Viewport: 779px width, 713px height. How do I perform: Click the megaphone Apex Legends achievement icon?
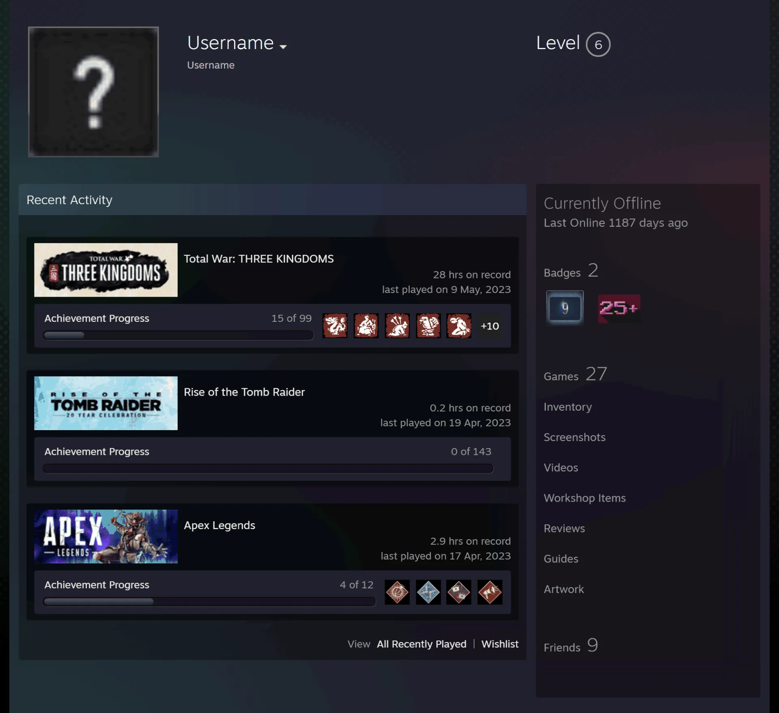point(490,592)
